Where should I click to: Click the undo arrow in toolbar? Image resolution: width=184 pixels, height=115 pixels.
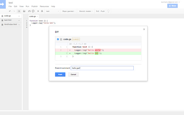coord(10,11)
